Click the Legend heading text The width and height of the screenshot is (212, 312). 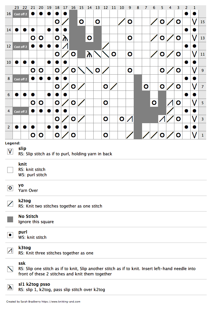point(13,143)
